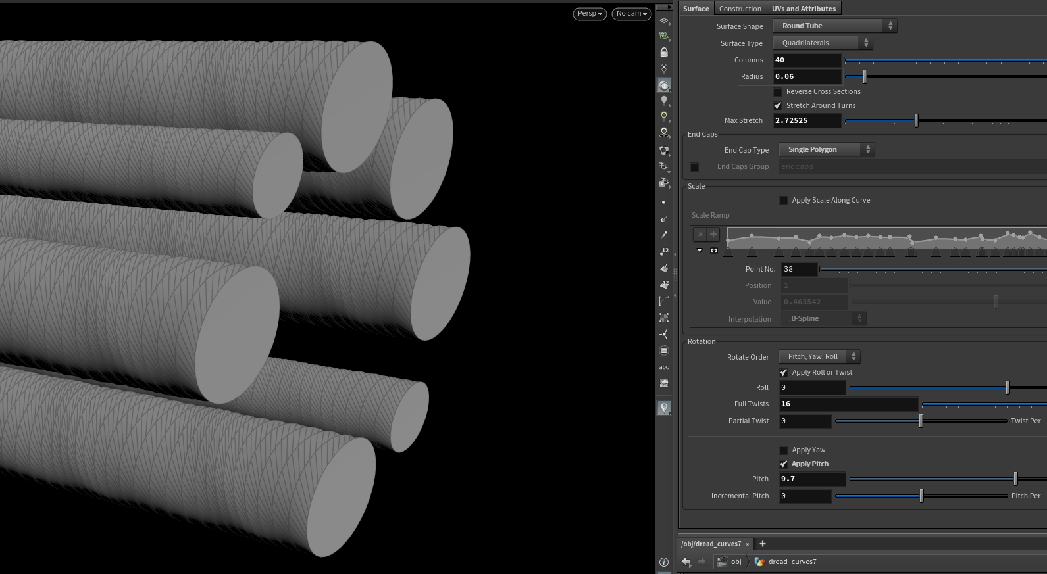This screenshot has height=574, width=1047.
Task: Add a new network pane tab
Action: point(763,544)
